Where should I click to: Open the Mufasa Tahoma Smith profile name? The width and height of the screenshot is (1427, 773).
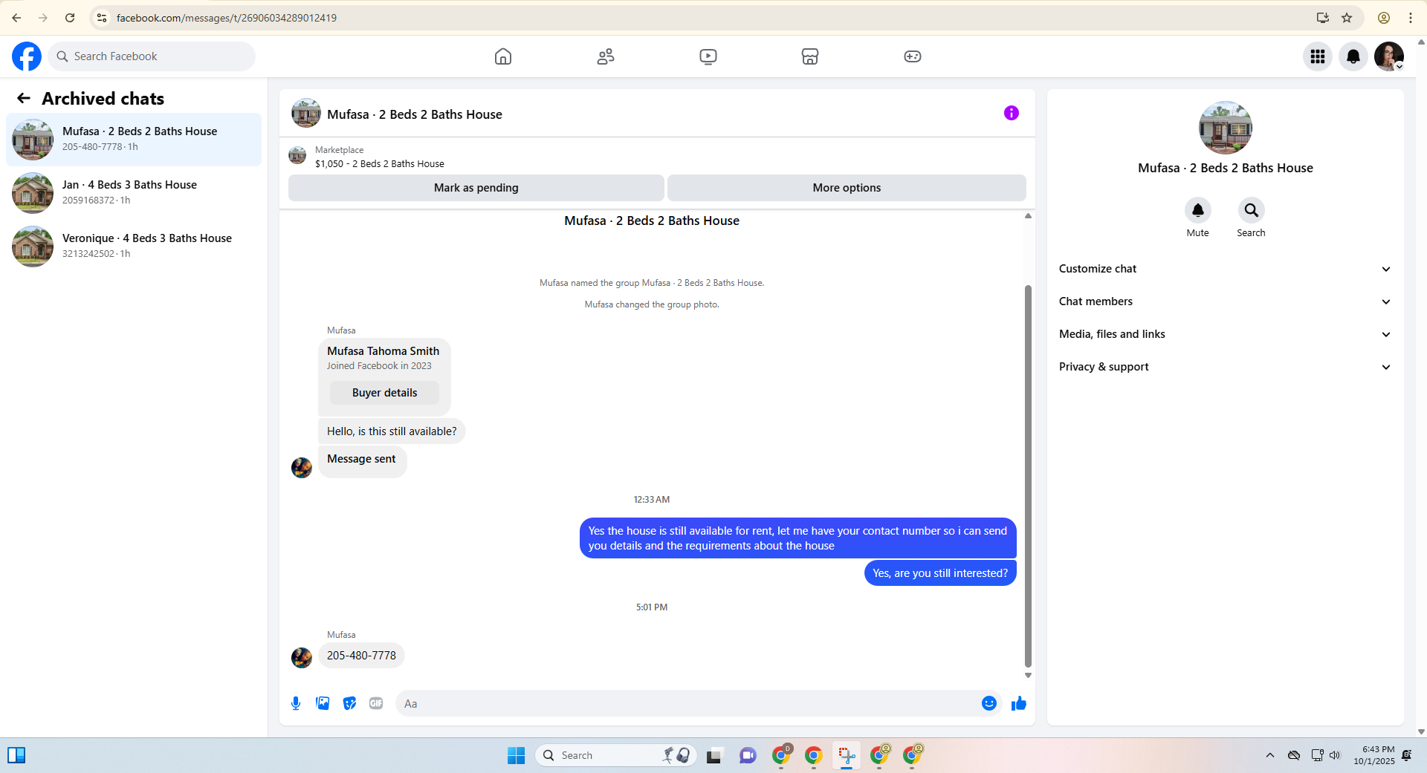383,351
